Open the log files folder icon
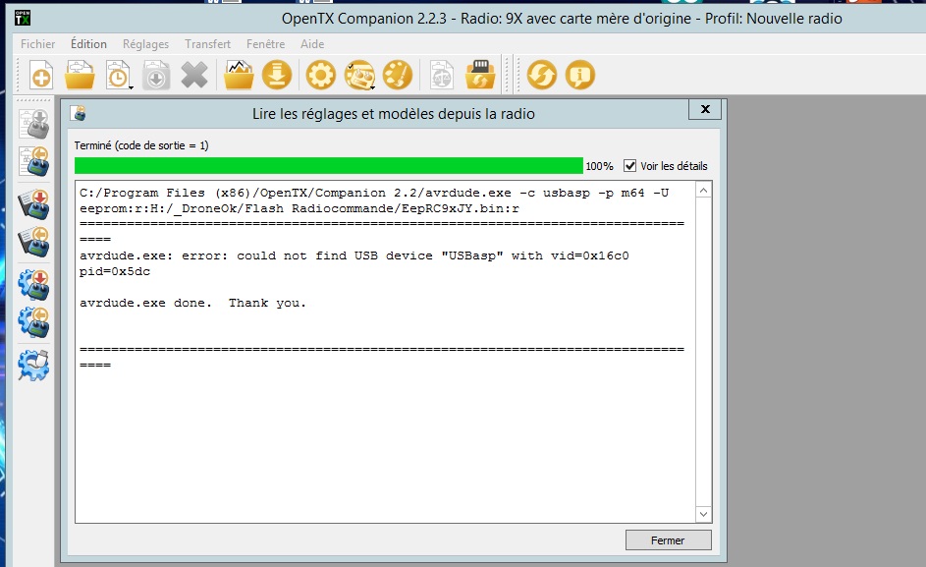This screenshot has width=926, height=567. [x=239, y=75]
